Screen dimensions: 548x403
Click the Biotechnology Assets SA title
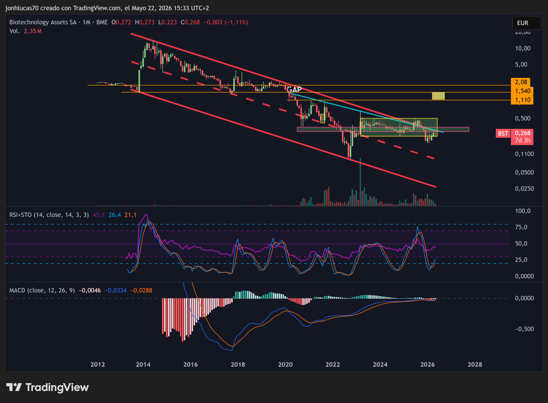43,22
